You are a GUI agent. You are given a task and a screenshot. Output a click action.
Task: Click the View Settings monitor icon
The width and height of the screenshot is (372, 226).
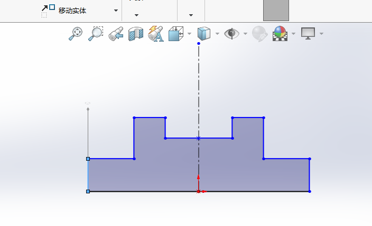click(308, 33)
